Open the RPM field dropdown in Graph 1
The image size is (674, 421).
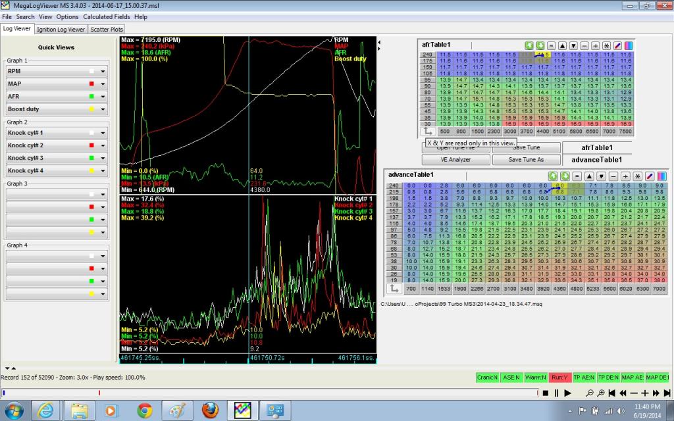point(103,71)
